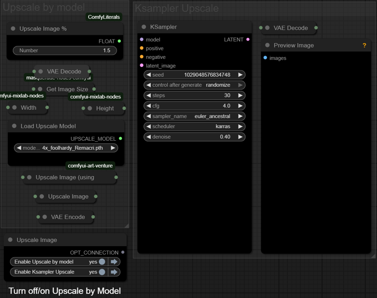The width and height of the screenshot is (377, 298).
Task: Click the arrow icon beside Enable Upscale by model
Action: (114, 262)
